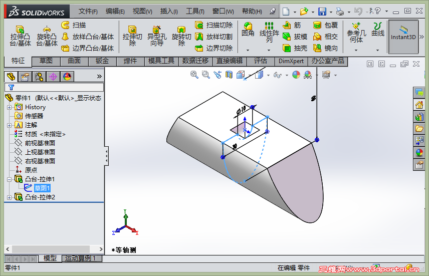Select 放样凸台/基体 loft boss tool
Image resolution: width=429 pixels, height=276 pixels.
pos(88,37)
